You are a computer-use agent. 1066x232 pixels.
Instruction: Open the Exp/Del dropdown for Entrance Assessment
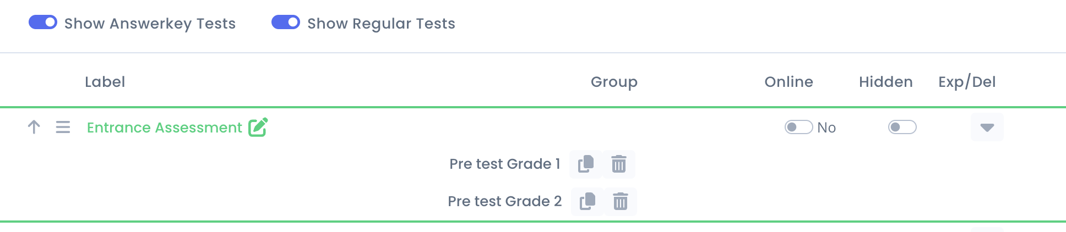pyautogui.click(x=987, y=127)
